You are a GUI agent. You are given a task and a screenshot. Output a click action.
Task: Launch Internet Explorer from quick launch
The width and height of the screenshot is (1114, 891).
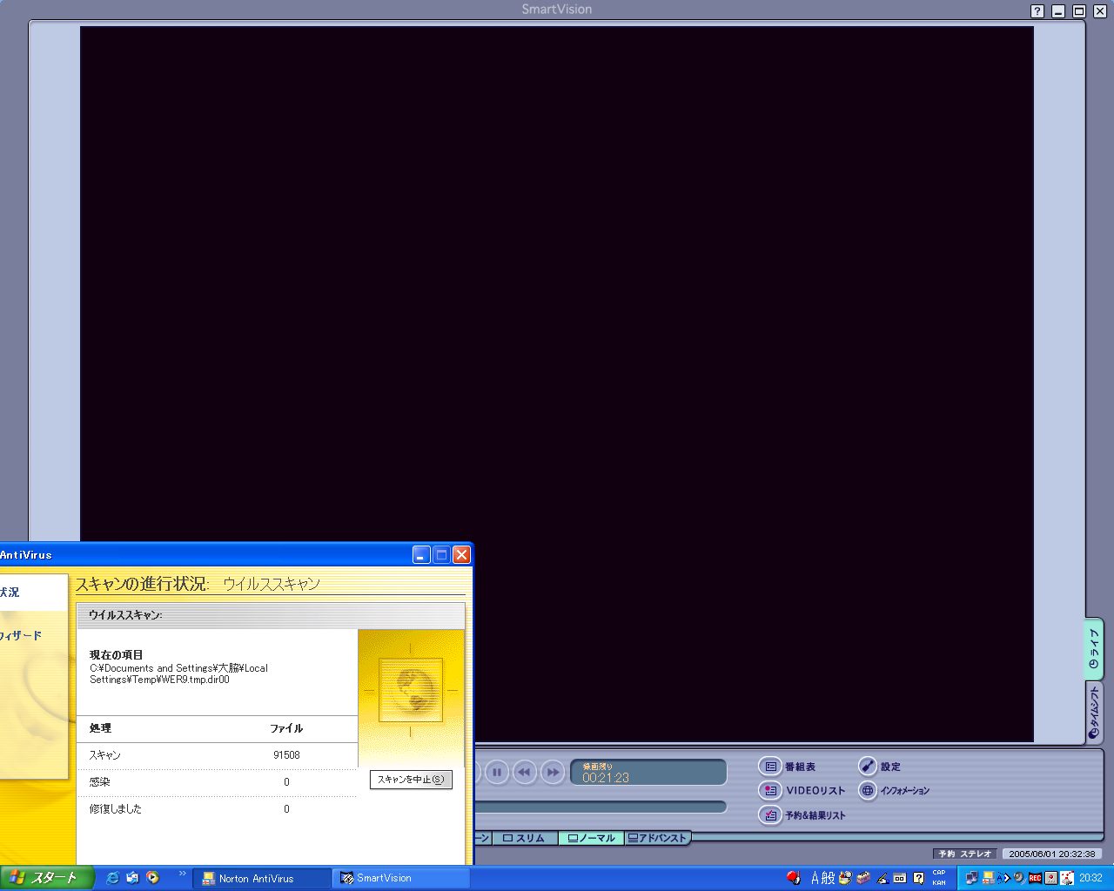[x=112, y=878]
